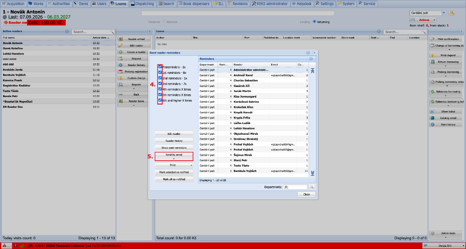
Task: Click Show sent reminders button
Action: [x=174, y=147]
